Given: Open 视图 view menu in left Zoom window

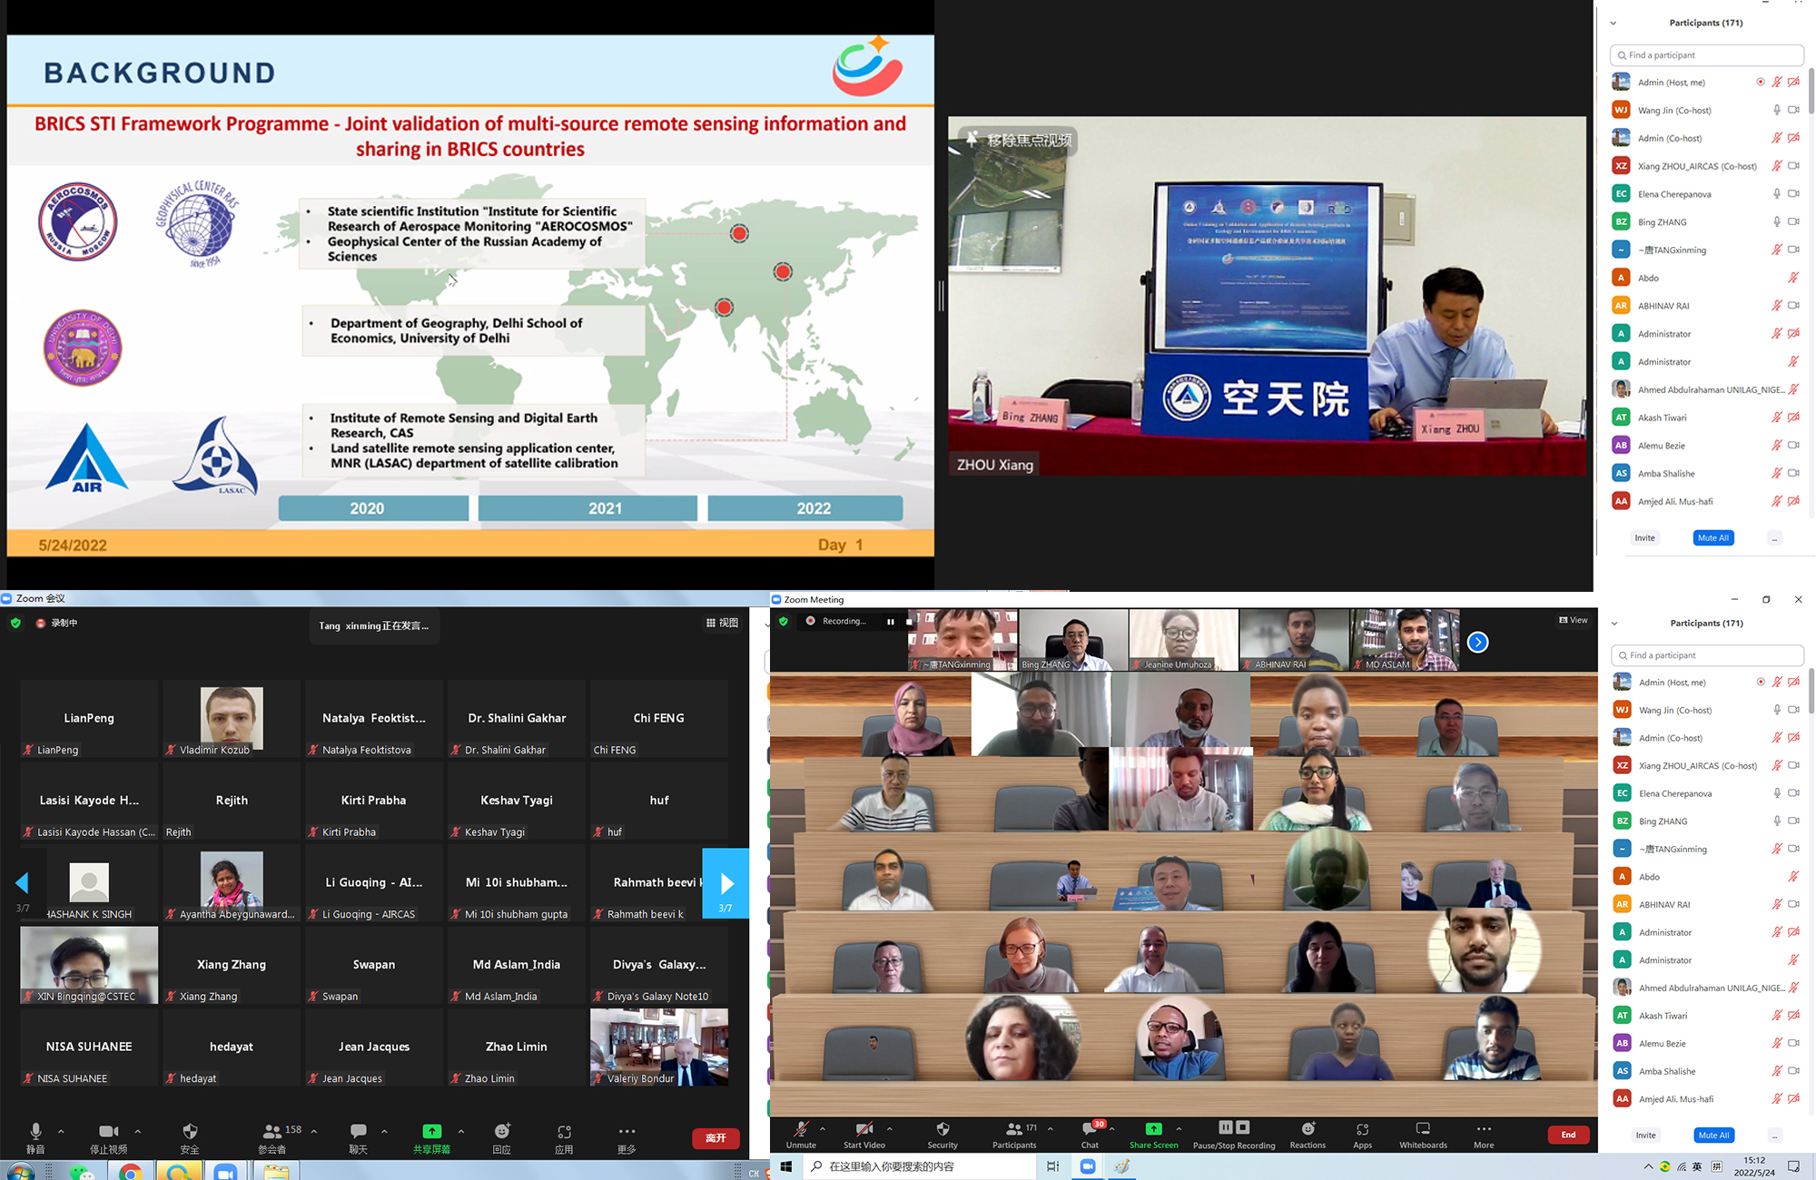Looking at the screenshot, I should [x=723, y=623].
